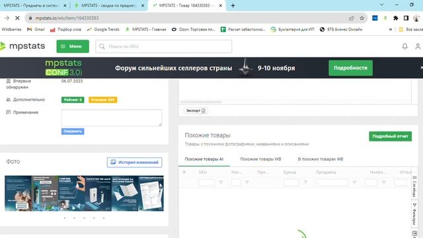Open the Chrome profile avatar
Viewport: 423px width, 238px height.
[416, 18]
